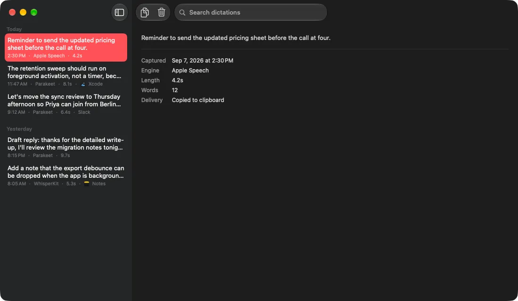
Task: Click the 9:12 AM timestamp
Action: [16, 112]
